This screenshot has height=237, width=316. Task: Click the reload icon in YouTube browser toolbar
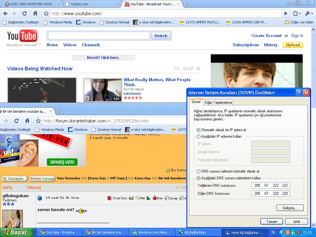pos(25,14)
